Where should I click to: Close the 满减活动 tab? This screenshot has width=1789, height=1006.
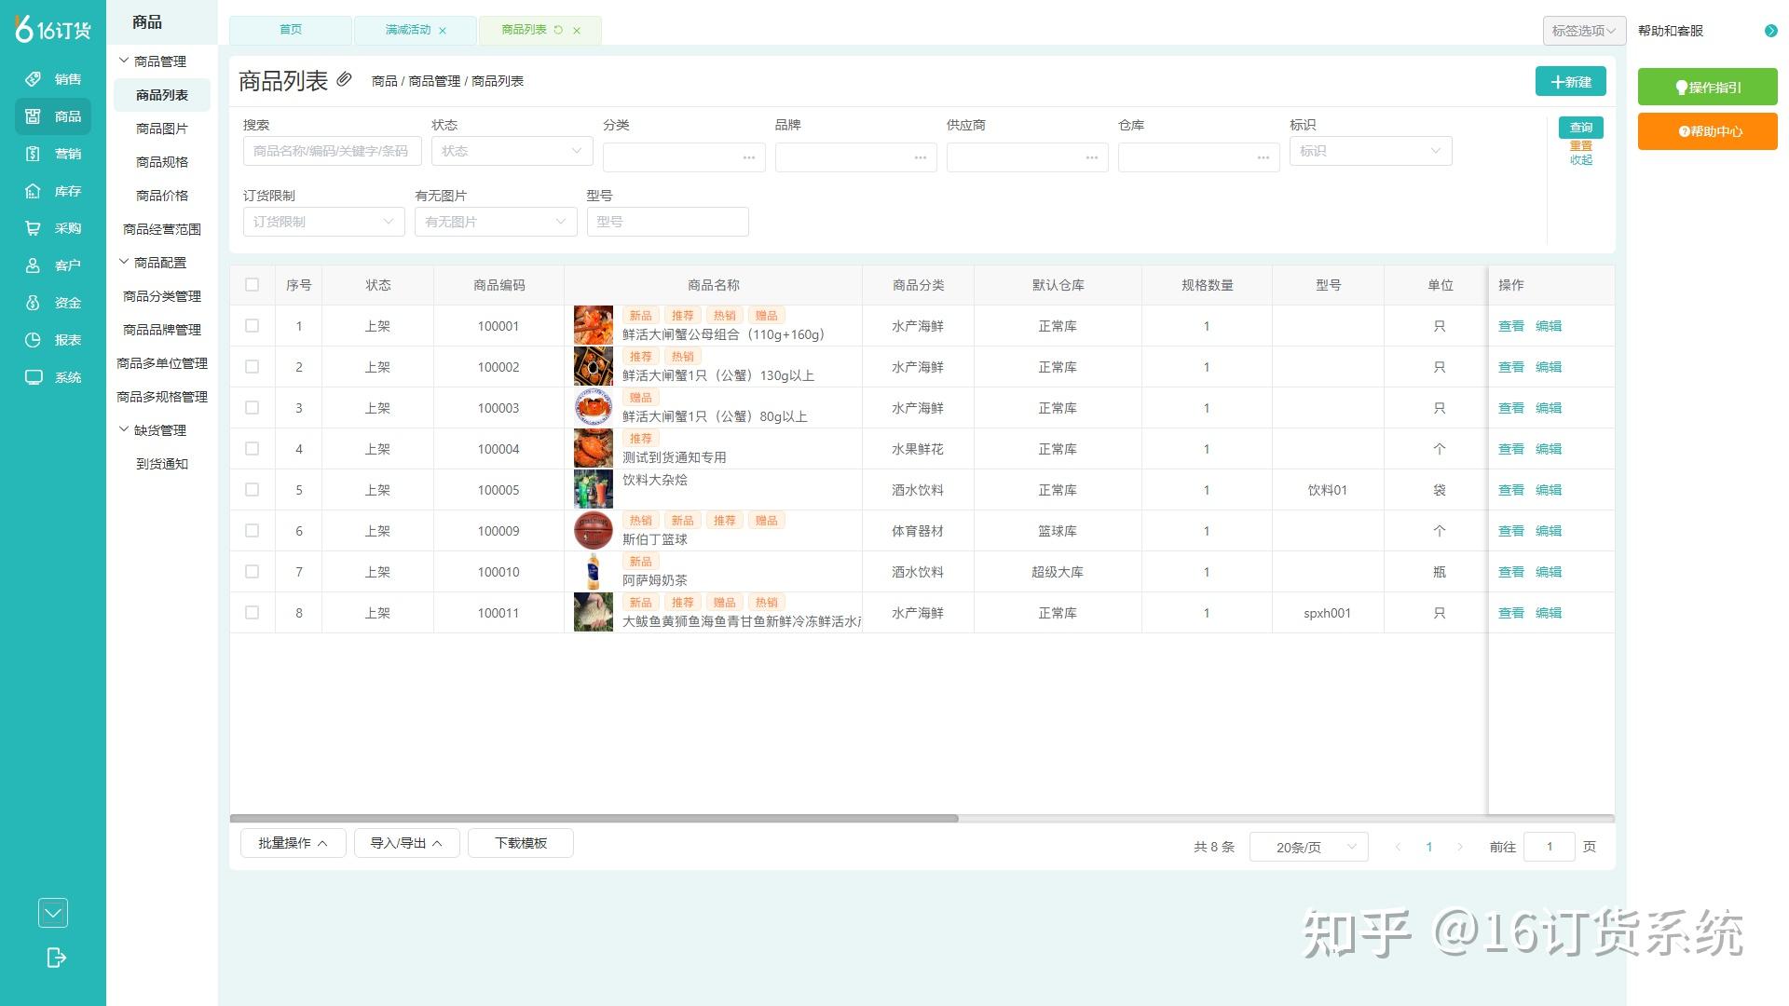tap(443, 31)
